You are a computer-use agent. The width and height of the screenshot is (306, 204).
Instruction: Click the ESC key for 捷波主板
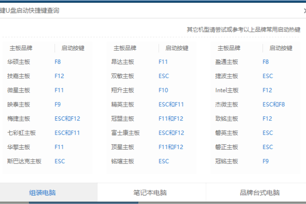pyautogui.click(x=268, y=76)
